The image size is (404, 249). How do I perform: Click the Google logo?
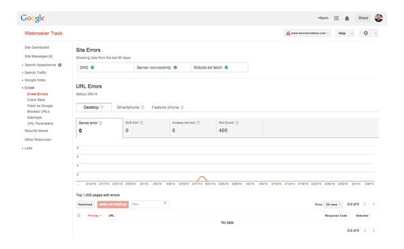tap(32, 18)
